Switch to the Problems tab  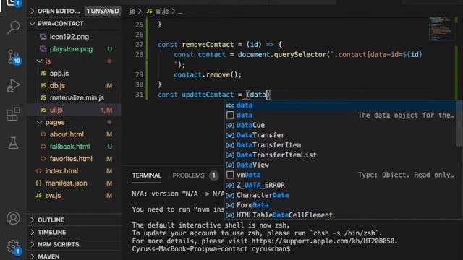click(188, 175)
